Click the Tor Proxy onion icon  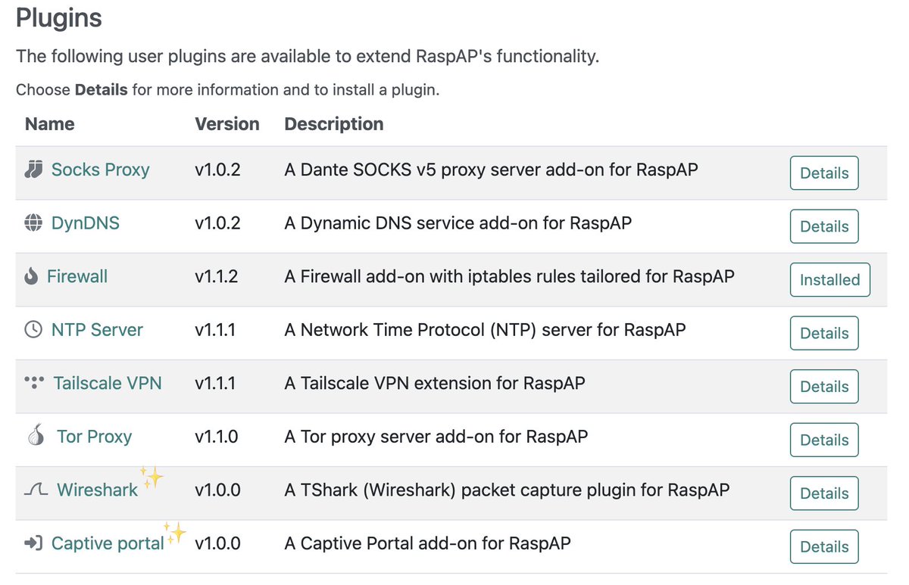[x=36, y=437]
